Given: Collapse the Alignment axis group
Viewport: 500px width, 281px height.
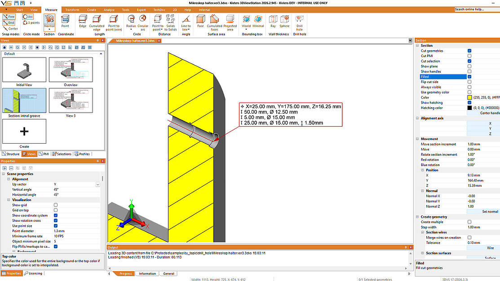Looking at the screenshot, I should [x=417, y=118].
